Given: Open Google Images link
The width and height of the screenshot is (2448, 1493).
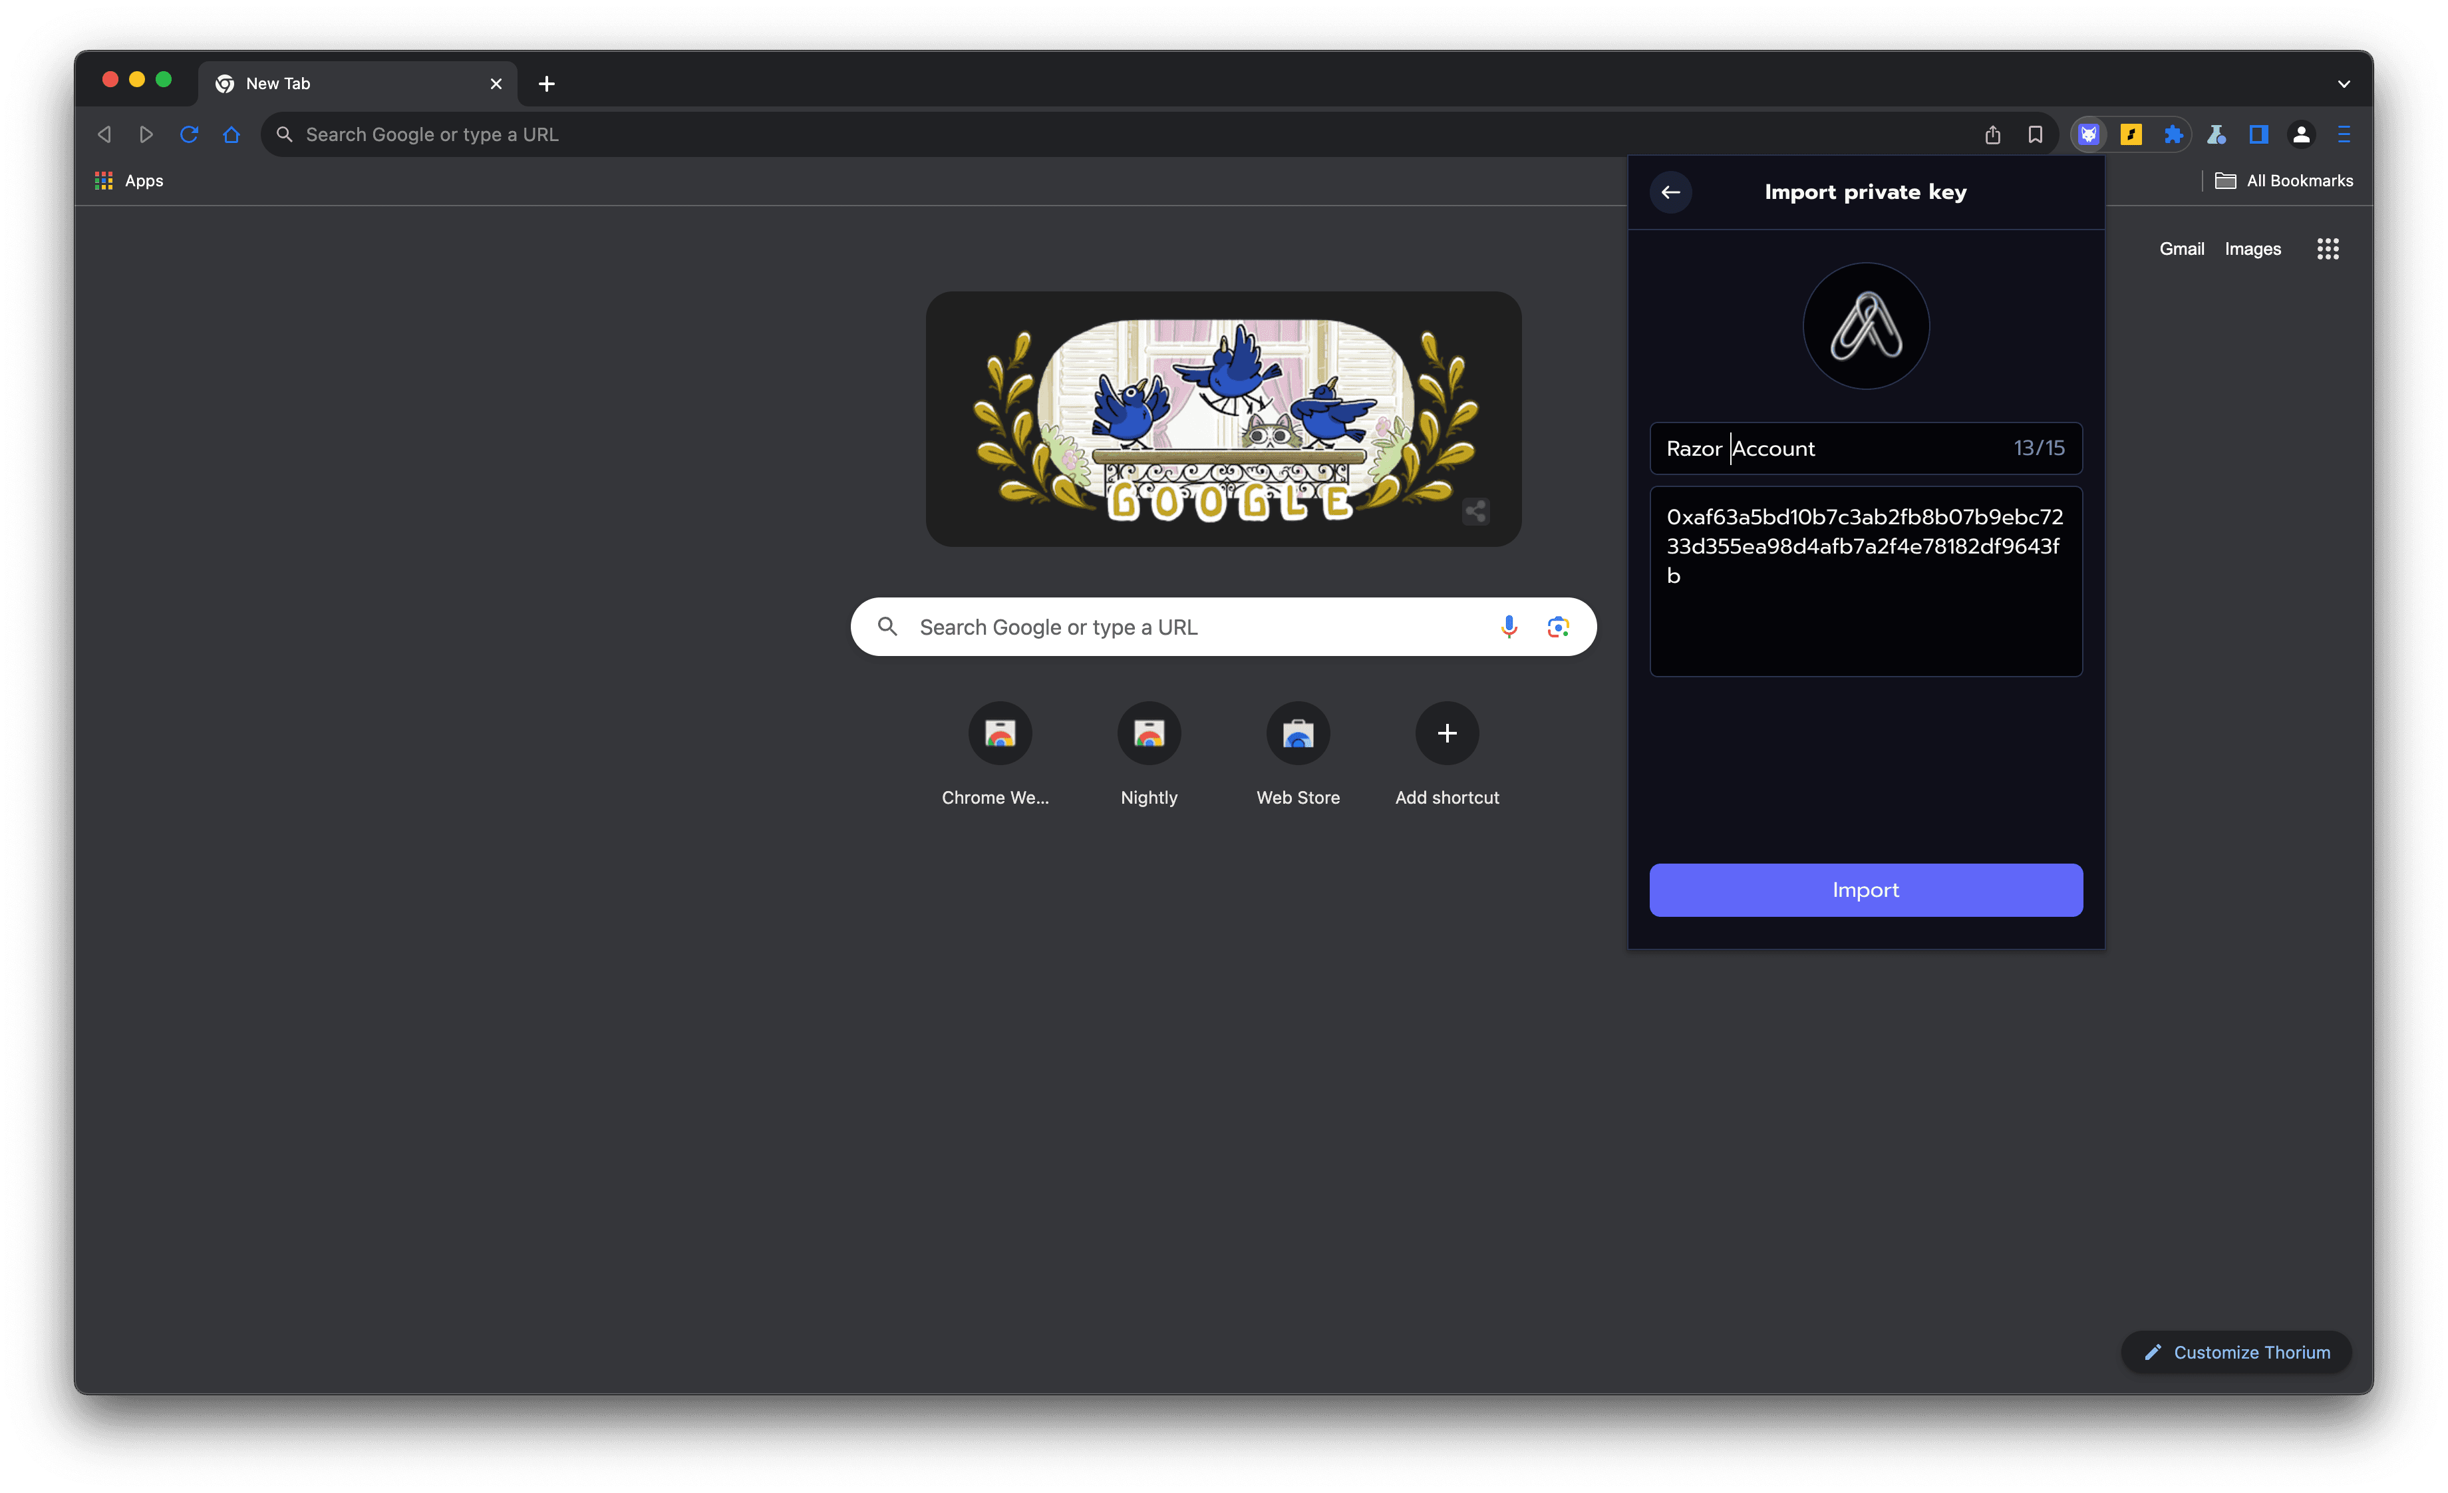Looking at the screenshot, I should (2252, 248).
